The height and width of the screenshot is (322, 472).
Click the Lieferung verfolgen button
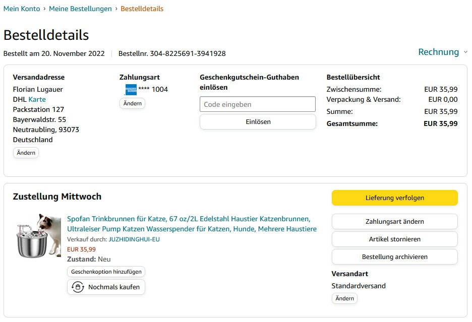395,198
